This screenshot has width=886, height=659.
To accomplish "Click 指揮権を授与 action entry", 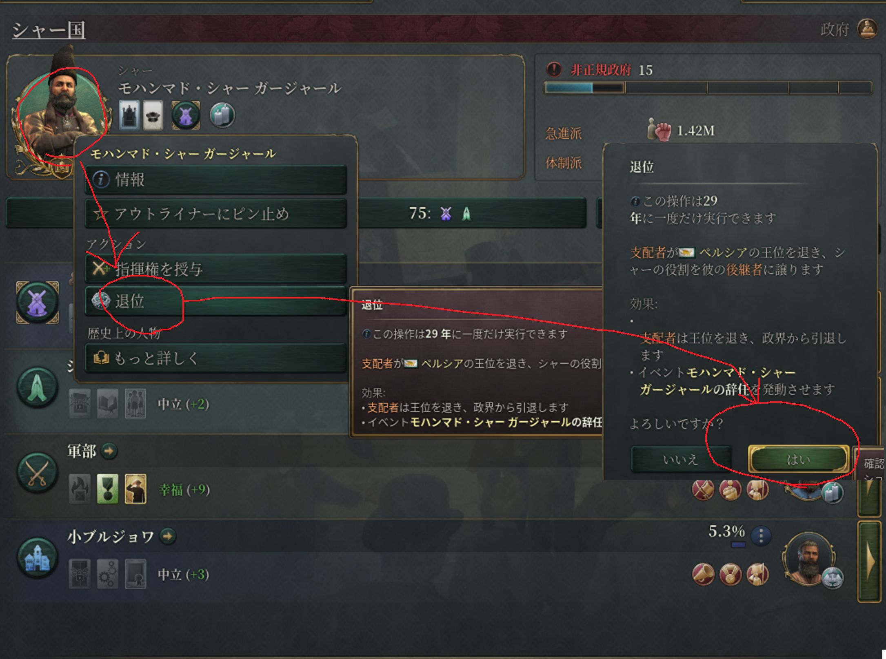I will (x=216, y=269).
